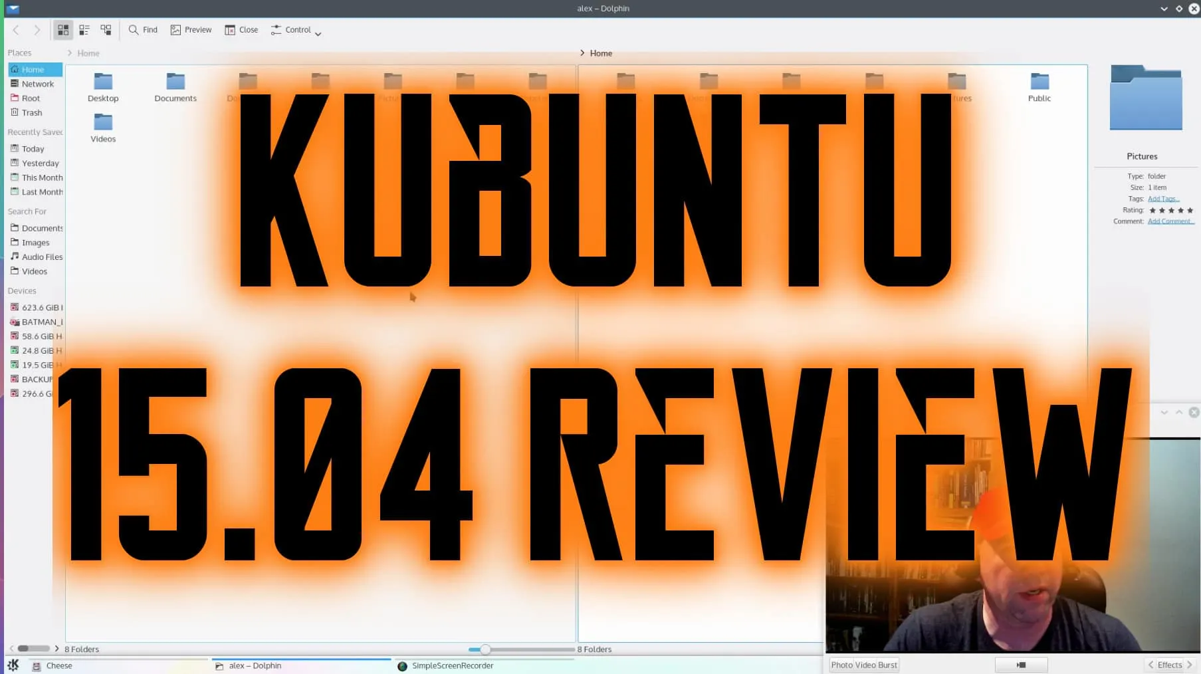Viewport: 1201px width, 674px height.
Task: Toggle the Preview button
Action: pyautogui.click(x=191, y=30)
